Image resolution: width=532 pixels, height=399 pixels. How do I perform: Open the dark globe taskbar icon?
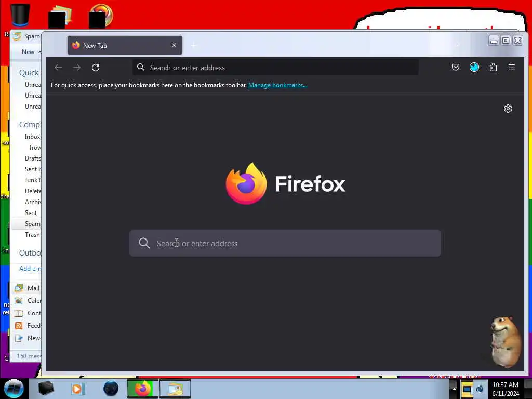coord(111,389)
